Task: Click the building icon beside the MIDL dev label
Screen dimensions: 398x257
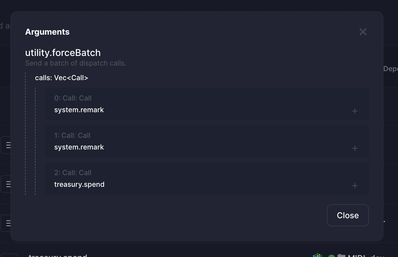Action: tap(341, 256)
